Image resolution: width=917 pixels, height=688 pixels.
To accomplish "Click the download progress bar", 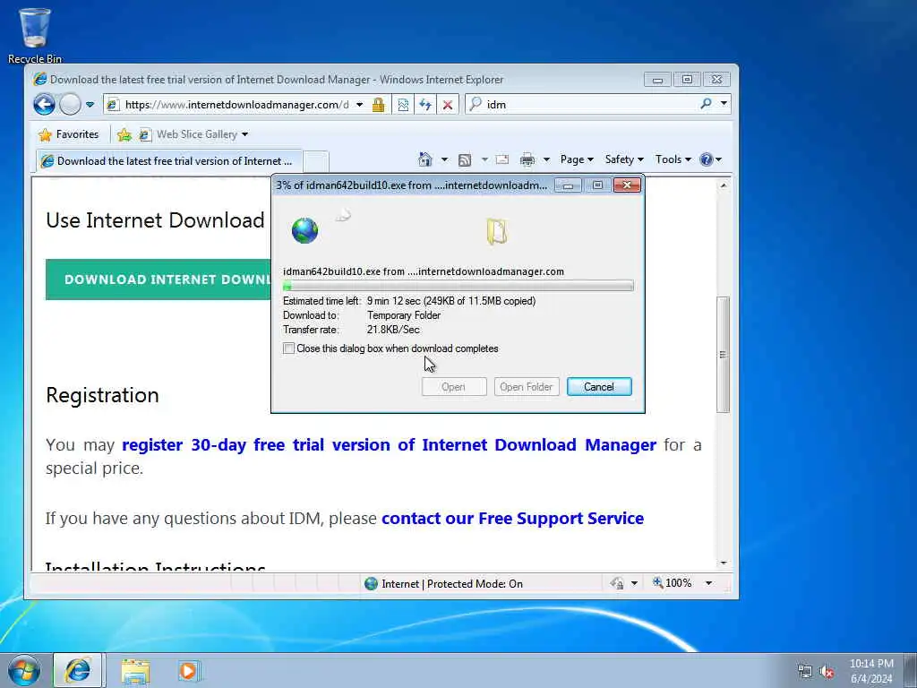I will (458, 286).
